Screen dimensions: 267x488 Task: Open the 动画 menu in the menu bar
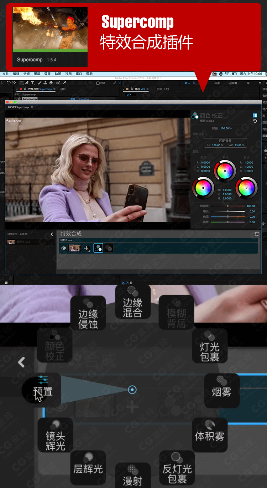58,74
